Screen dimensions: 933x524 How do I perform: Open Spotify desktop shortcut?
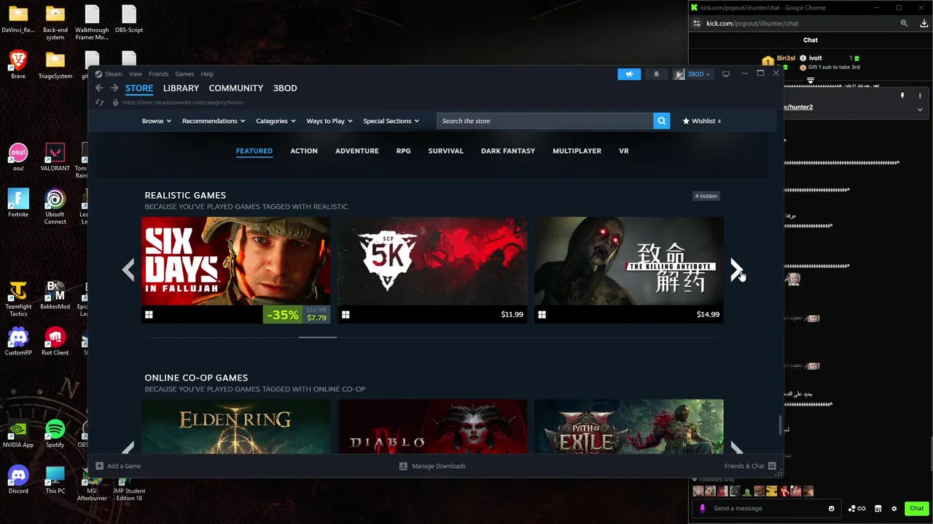pos(55,433)
